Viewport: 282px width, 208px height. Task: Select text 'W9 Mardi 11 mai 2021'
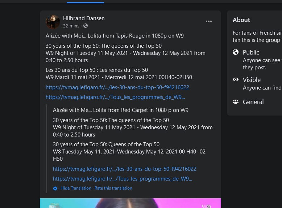72,77
